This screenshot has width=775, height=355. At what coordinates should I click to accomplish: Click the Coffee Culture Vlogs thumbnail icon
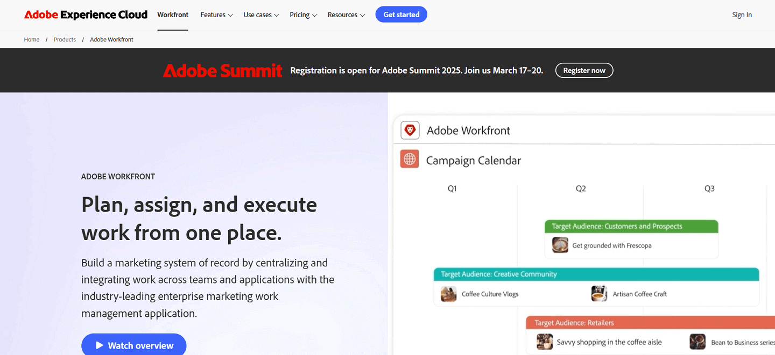pos(448,293)
